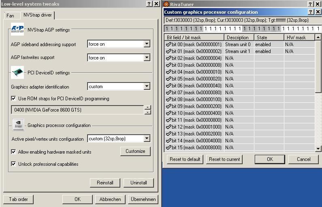Sort by Description column header
Image resolution: width=322 pixels, height=207 pixels.
tap(239, 38)
